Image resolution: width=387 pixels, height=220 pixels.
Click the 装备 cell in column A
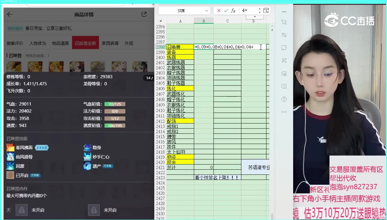click(x=180, y=52)
